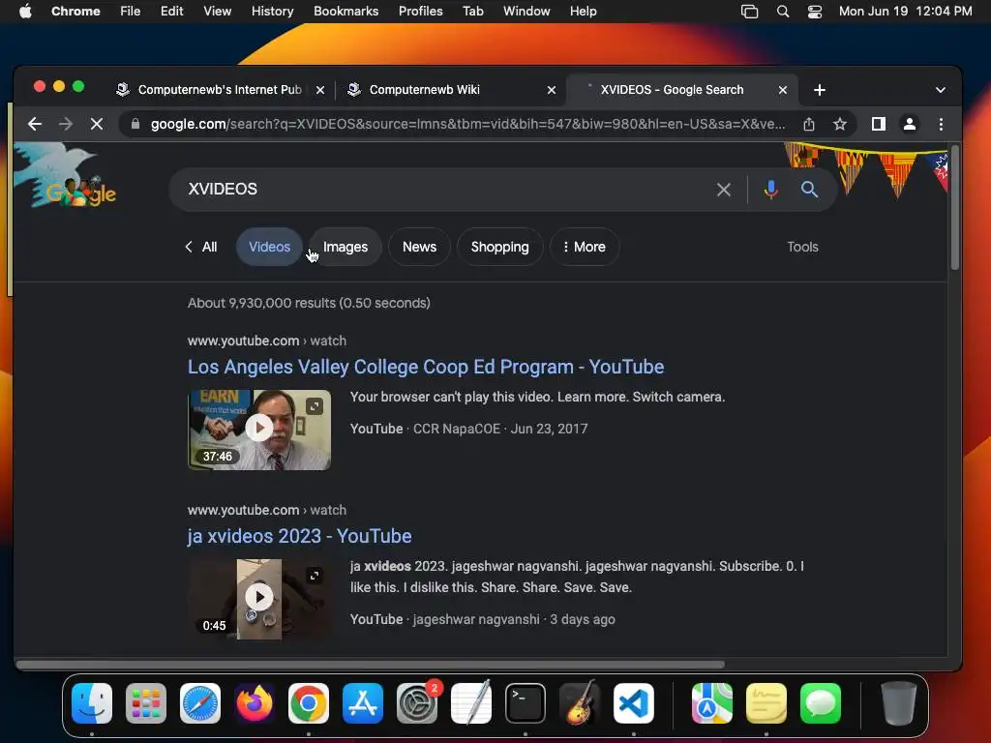The width and height of the screenshot is (991, 743).
Task: Open Maps from the Dock
Action: 712,702
